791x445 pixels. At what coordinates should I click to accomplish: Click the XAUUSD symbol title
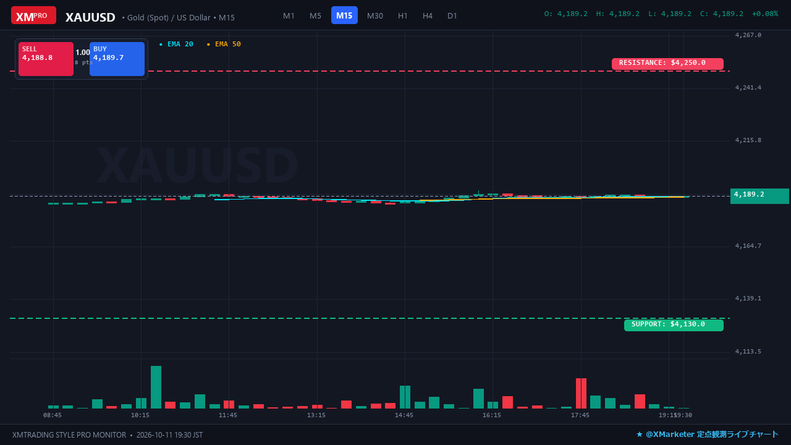90,17
